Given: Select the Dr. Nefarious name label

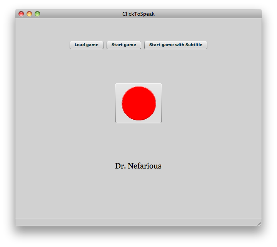Looking at the screenshot, I should (138, 166).
